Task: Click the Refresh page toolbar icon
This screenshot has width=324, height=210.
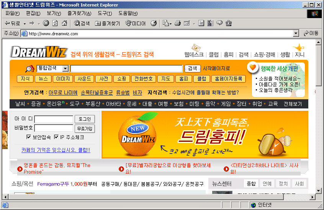Action: point(55,23)
